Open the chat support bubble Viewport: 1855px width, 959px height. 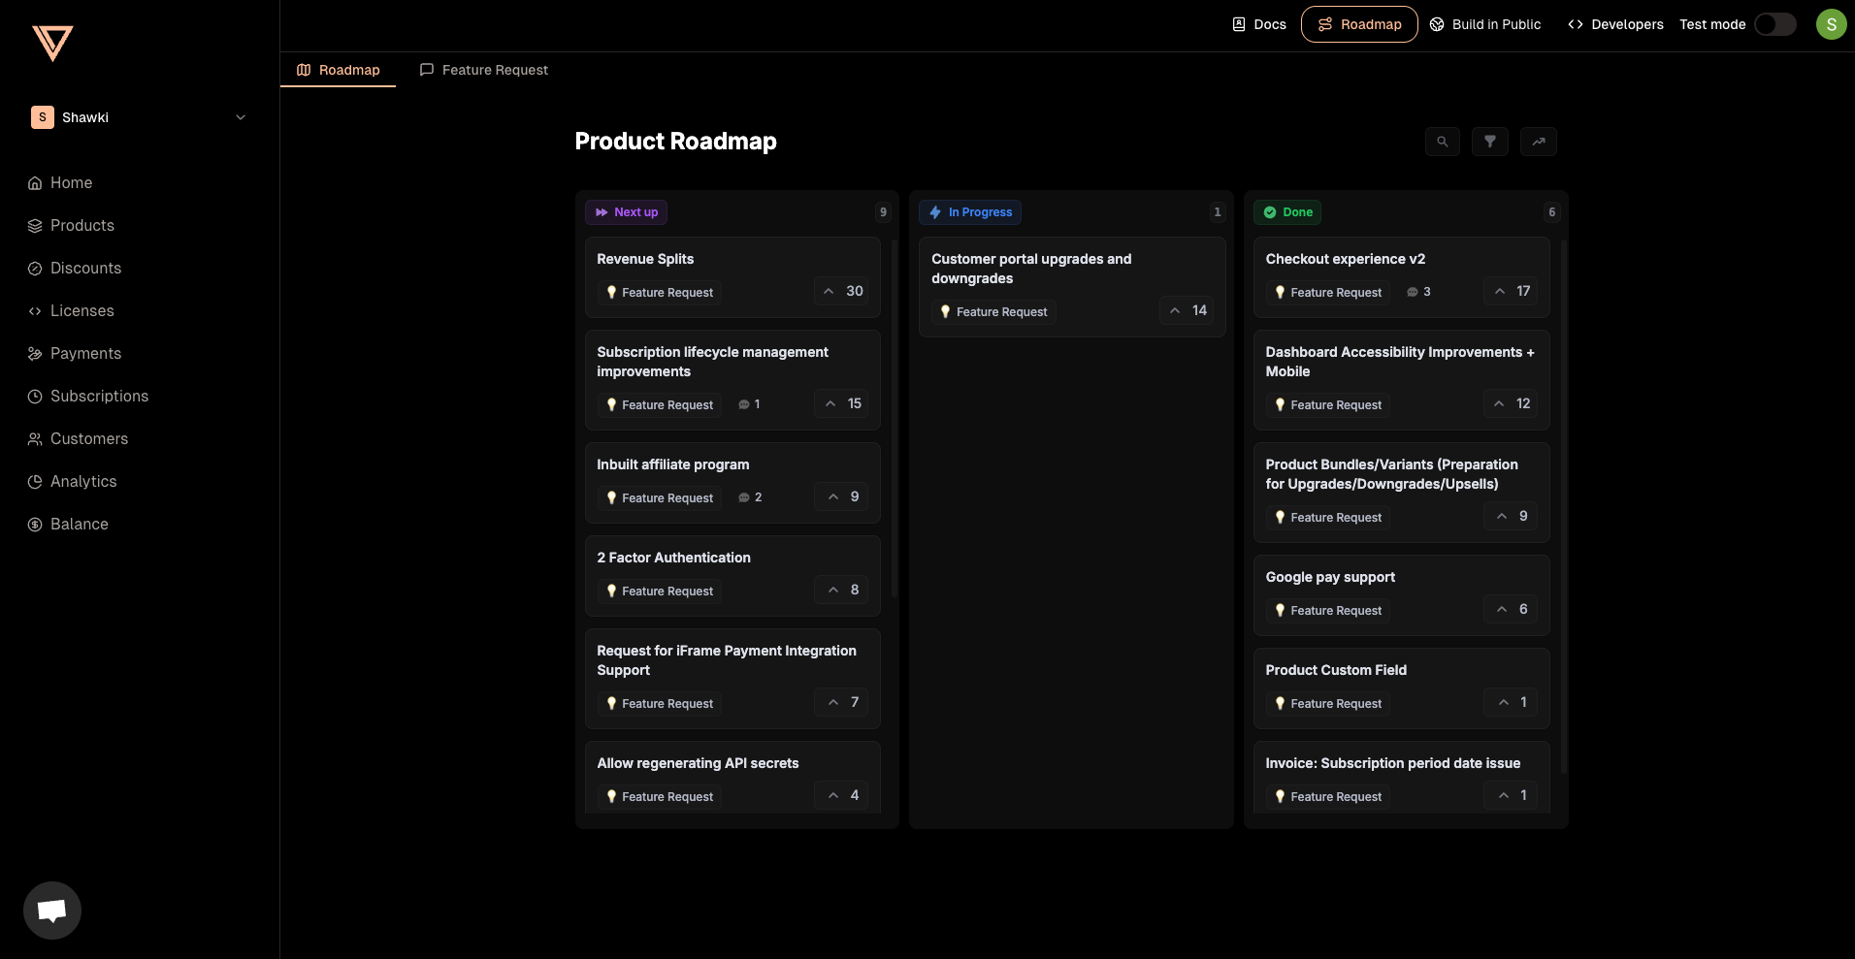(x=52, y=910)
